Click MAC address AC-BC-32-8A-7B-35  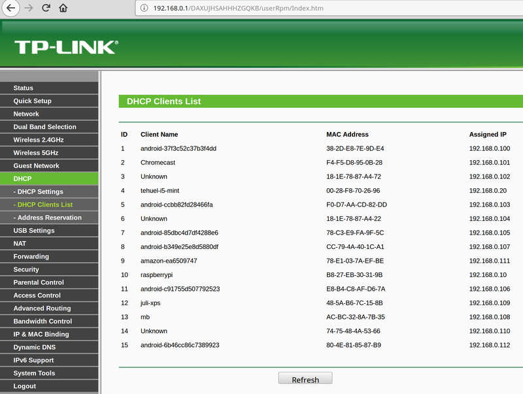tap(356, 317)
